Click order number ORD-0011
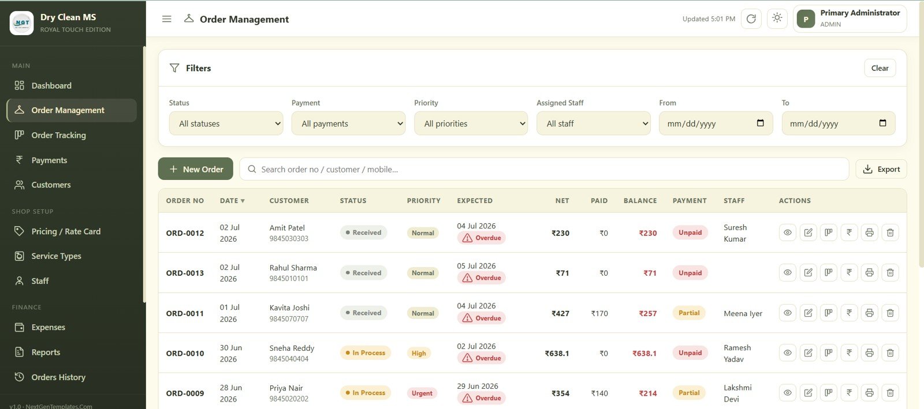 [185, 313]
